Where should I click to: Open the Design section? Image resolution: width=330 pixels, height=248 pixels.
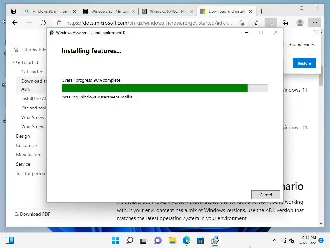pyautogui.click(x=23, y=136)
